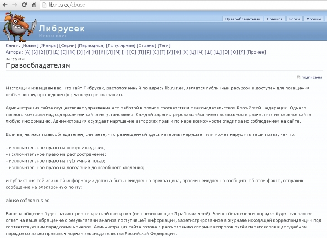
Task: Select authors letter Р
Action: (148, 52)
